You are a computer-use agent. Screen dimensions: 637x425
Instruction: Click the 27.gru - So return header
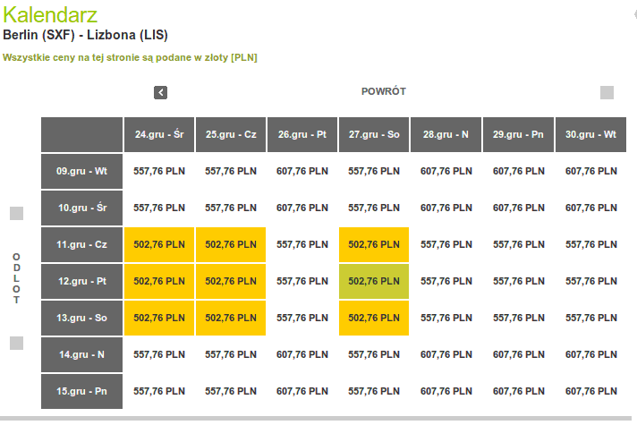(374, 134)
